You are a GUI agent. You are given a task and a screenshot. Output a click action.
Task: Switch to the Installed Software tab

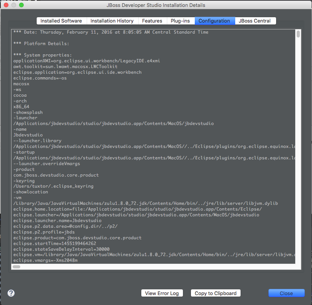[x=61, y=21]
